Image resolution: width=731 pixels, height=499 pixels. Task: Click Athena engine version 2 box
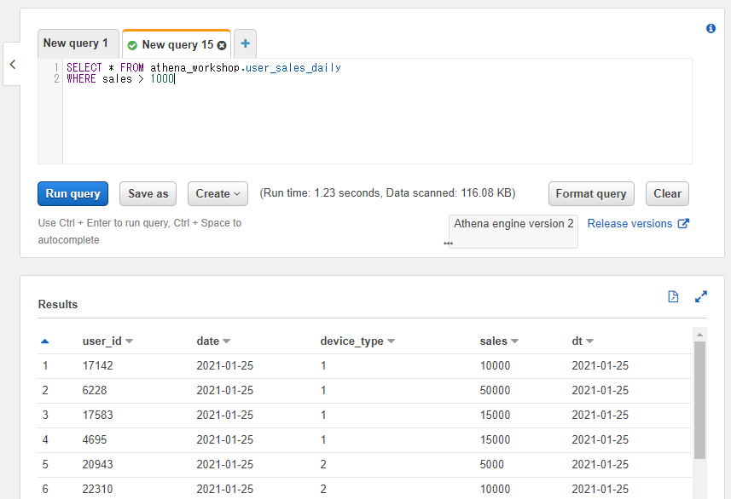click(x=513, y=231)
